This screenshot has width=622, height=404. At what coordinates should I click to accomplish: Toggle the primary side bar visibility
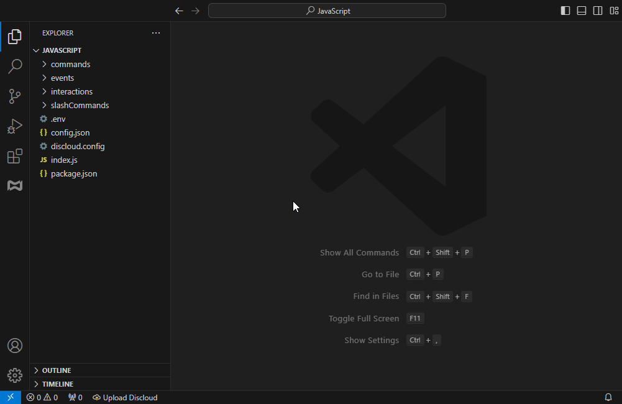(x=565, y=11)
